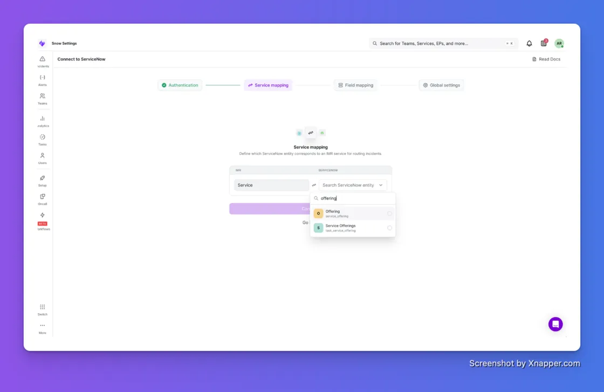Select the Offering radio button
The image size is (604, 392).
pos(389,213)
